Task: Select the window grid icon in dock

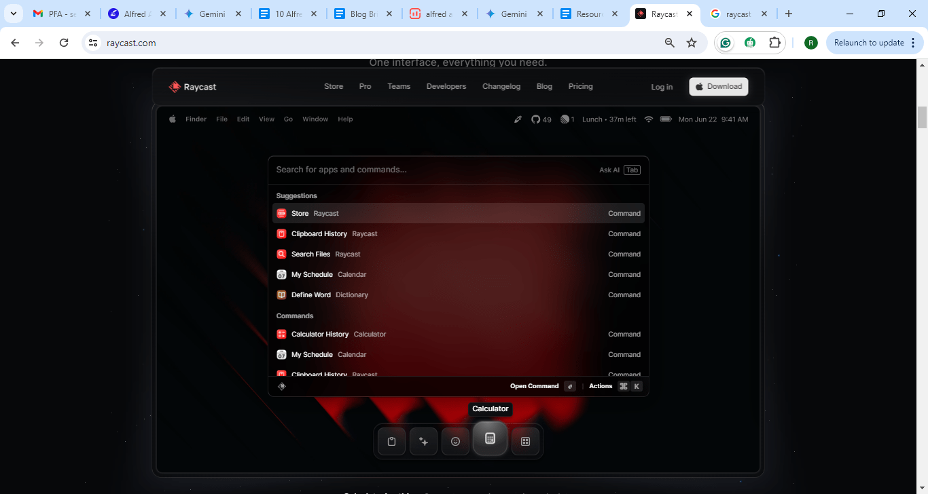Action: point(525,442)
